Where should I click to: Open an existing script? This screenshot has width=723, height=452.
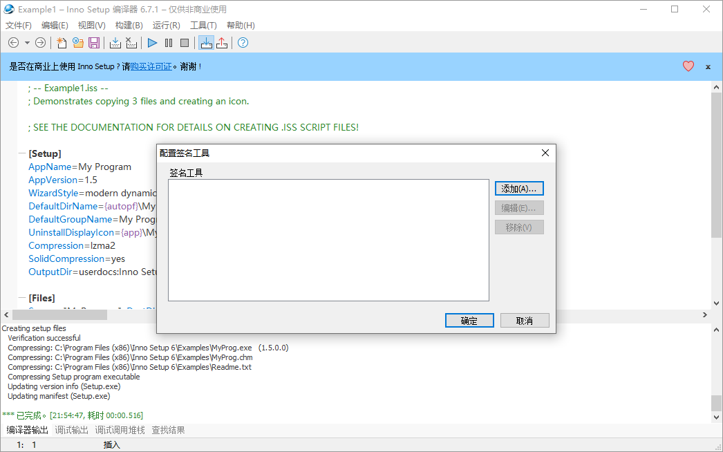click(x=77, y=42)
